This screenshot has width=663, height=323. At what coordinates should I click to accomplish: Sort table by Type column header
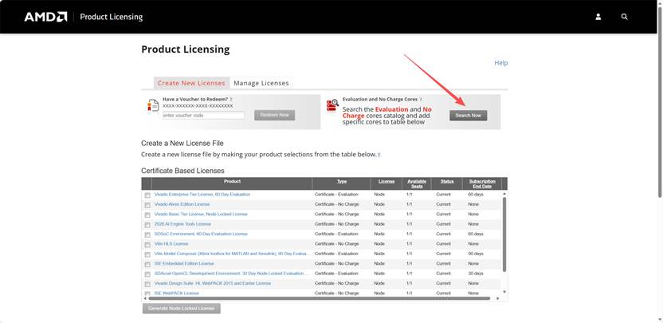click(x=342, y=181)
